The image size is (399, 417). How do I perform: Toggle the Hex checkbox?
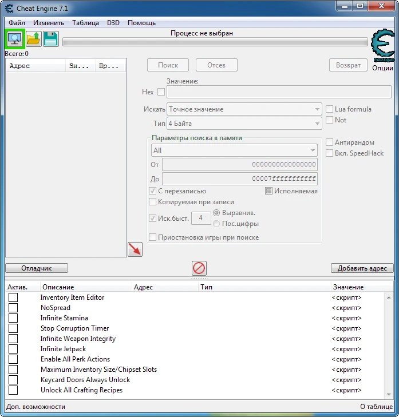161,92
